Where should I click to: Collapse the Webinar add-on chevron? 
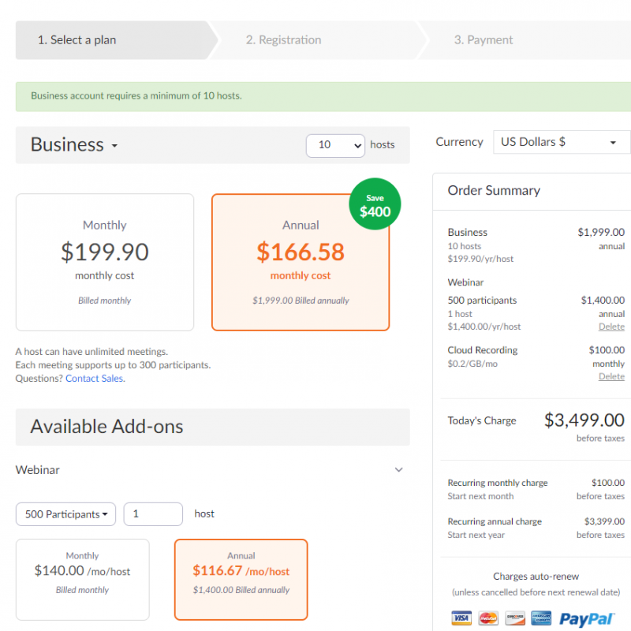coord(398,469)
